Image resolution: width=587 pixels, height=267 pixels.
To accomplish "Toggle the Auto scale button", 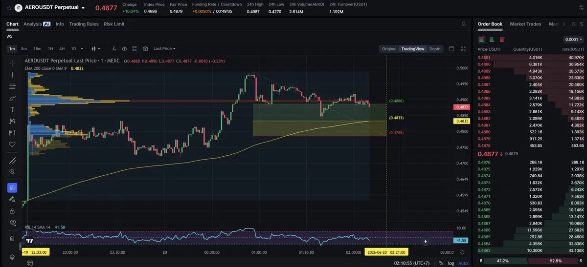I will [463, 263].
